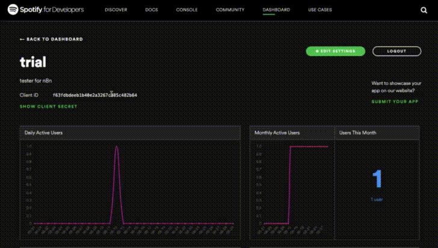Go to the Docs page
This screenshot has width=438, height=248.
pyautogui.click(x=151, y=10)
